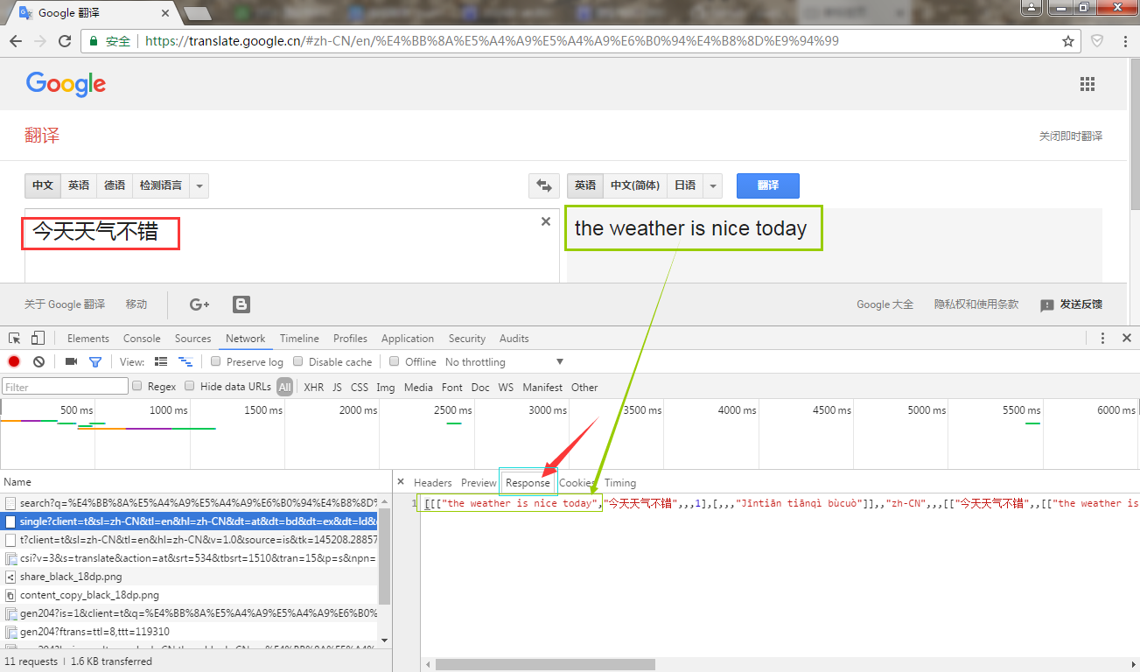Clear the network log

coord(38,361)
